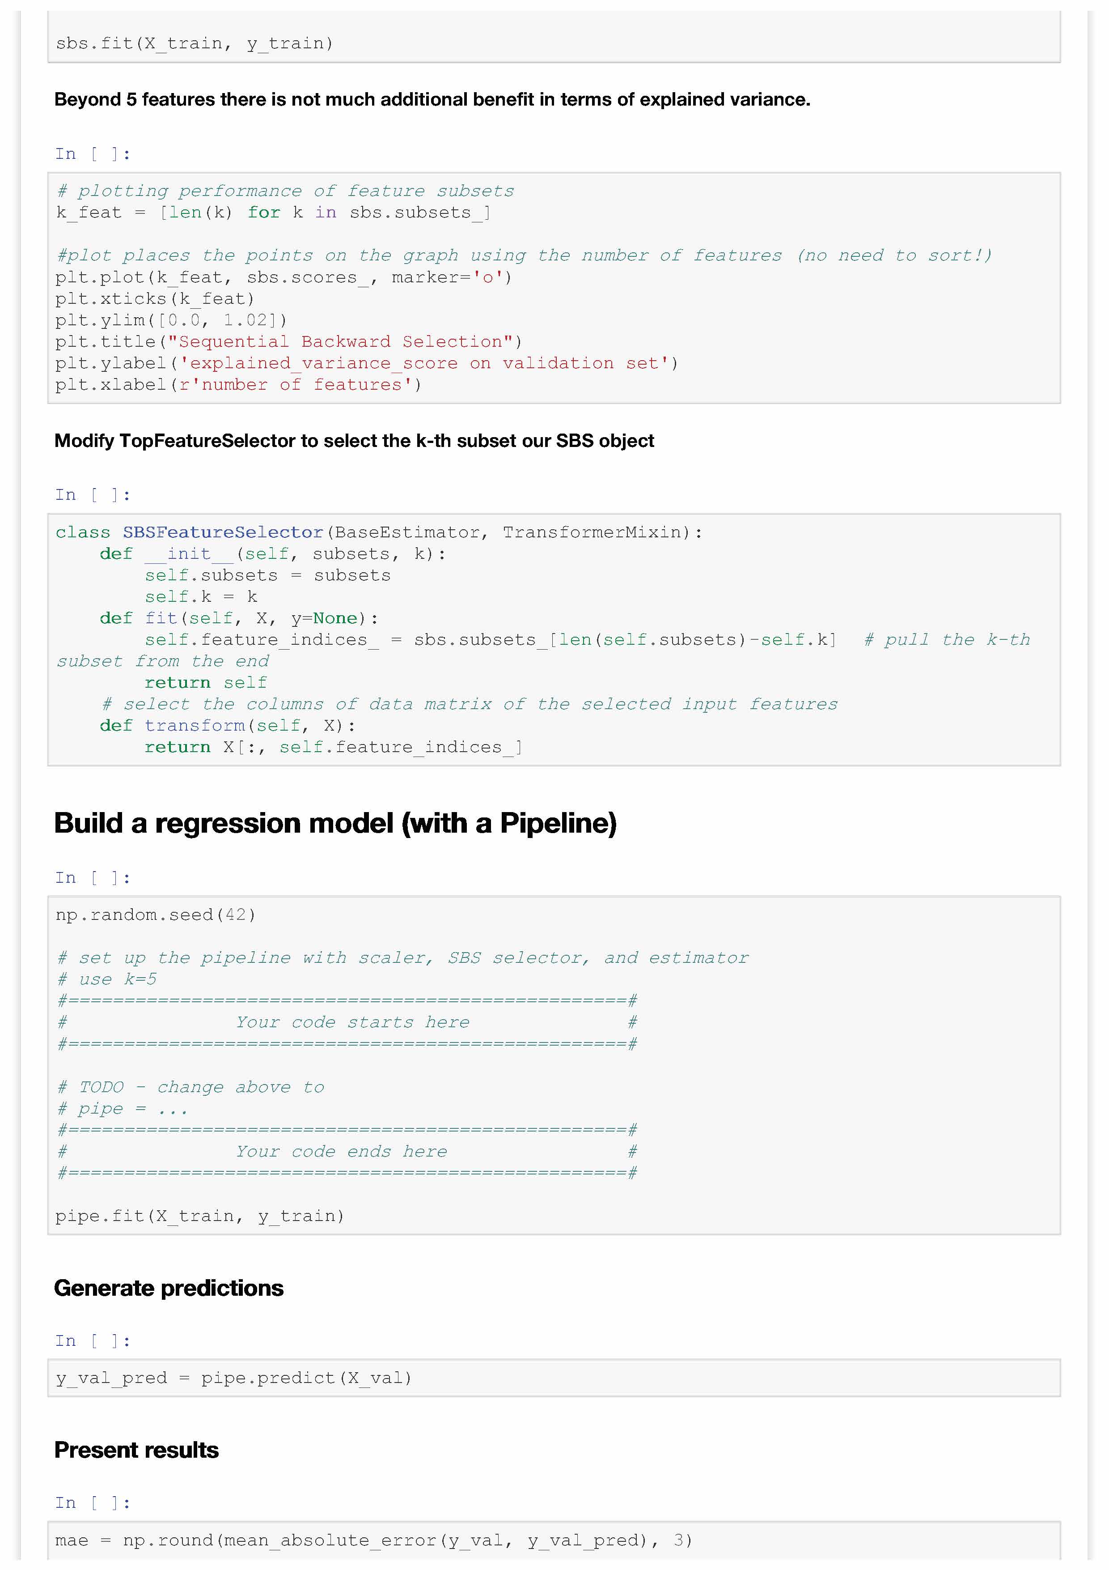This screenshot has width=1109, height=1570.
Task: Select the 'Modify TopFeatureSelector' markdown text
Action: pyautogui.click(x=354, y=441)
